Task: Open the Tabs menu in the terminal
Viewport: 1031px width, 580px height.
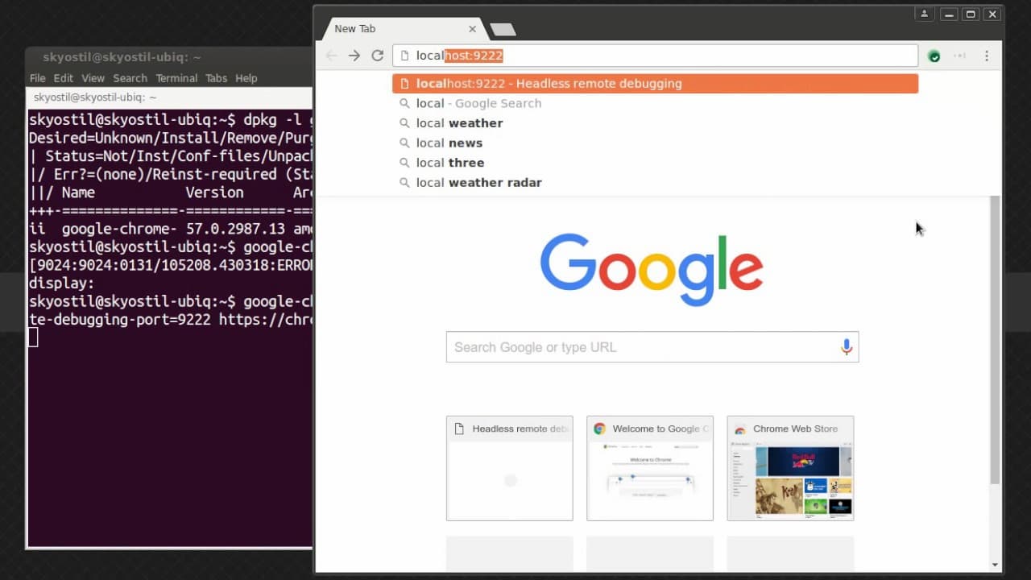Action: 217,78
